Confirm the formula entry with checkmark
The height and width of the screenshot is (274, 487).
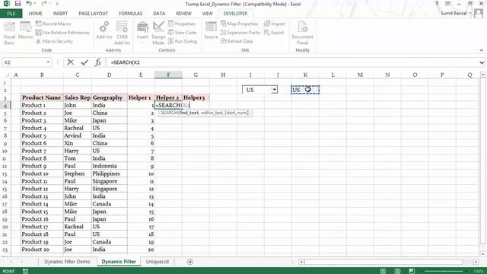(84, 62)
